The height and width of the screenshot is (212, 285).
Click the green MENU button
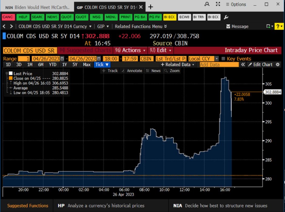[111, 17]
